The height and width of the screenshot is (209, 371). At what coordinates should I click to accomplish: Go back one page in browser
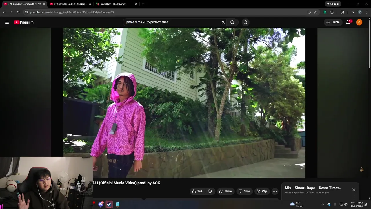[x=4, y=12]
